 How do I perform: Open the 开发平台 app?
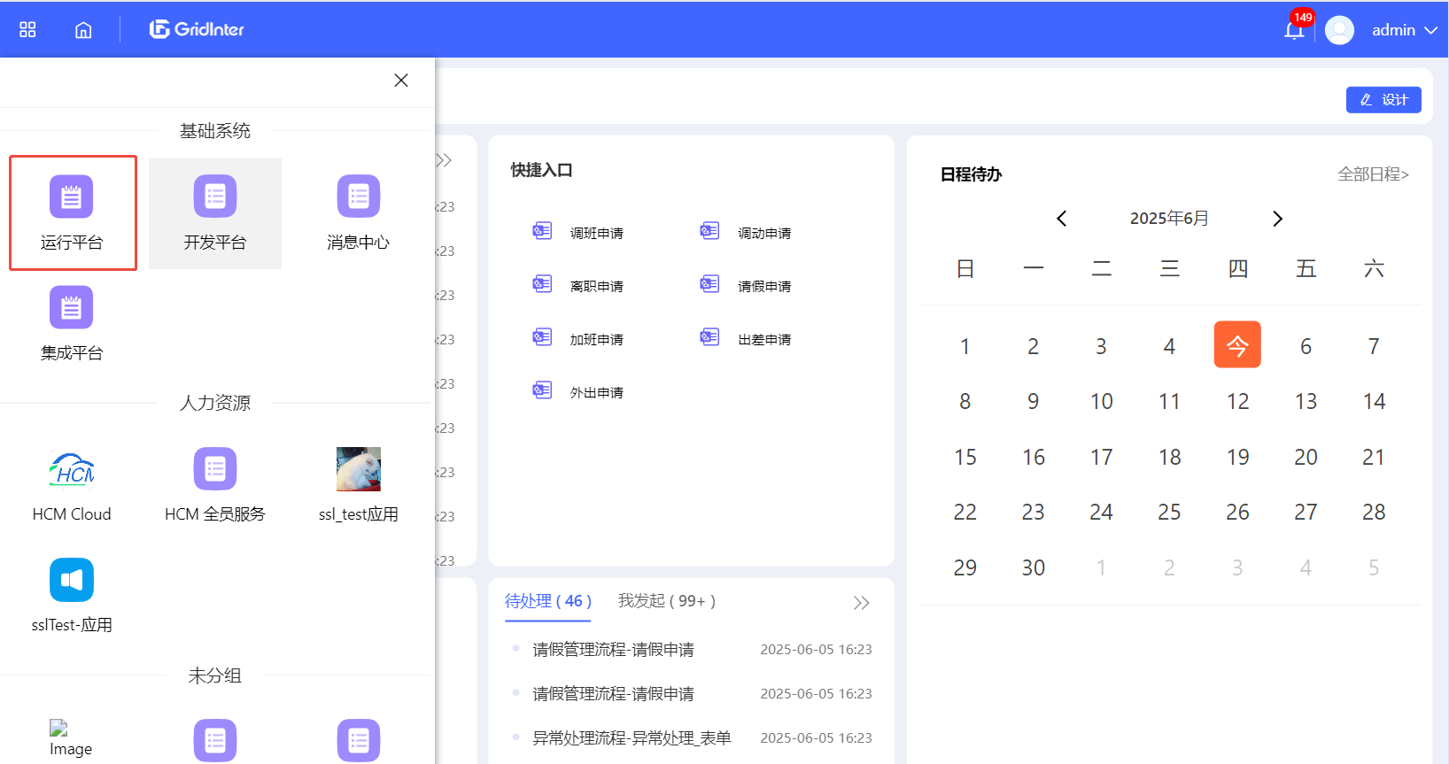pos(215,213)
